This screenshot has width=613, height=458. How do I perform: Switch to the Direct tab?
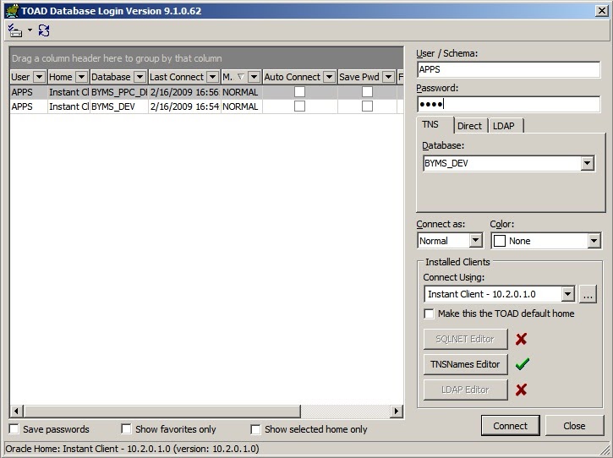click(x=469, y=126)
